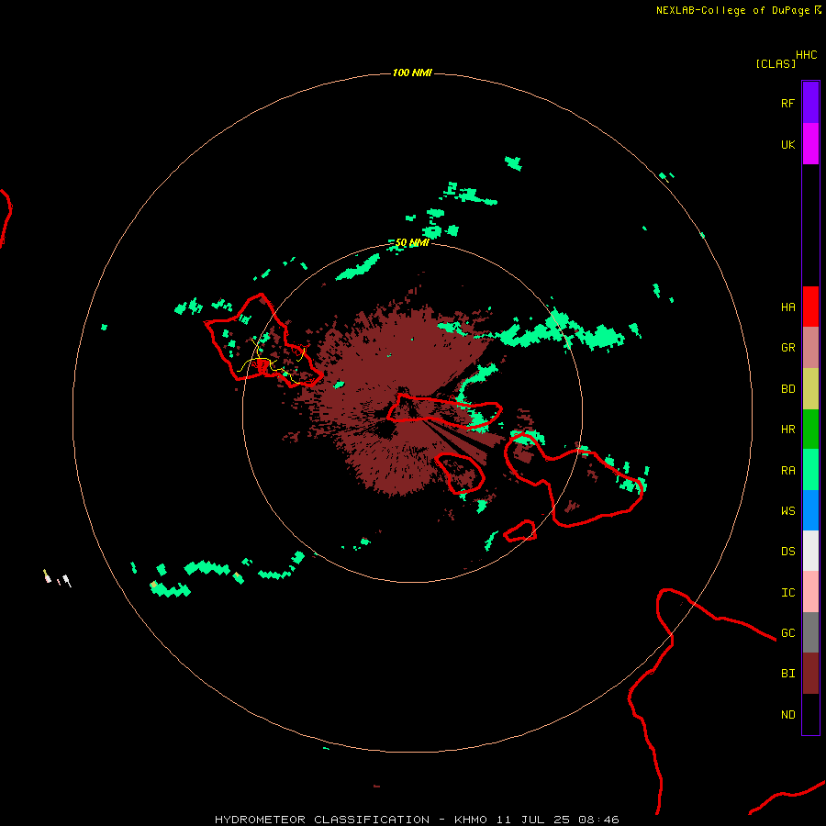Image resolution: width=826 pixels, height=826 pixels.
Task: Click the GC gray legend color
Action: tap(810, 632)
